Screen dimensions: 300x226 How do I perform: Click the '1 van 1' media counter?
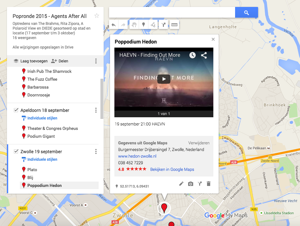pyautogui.click(x=164, y=114)
